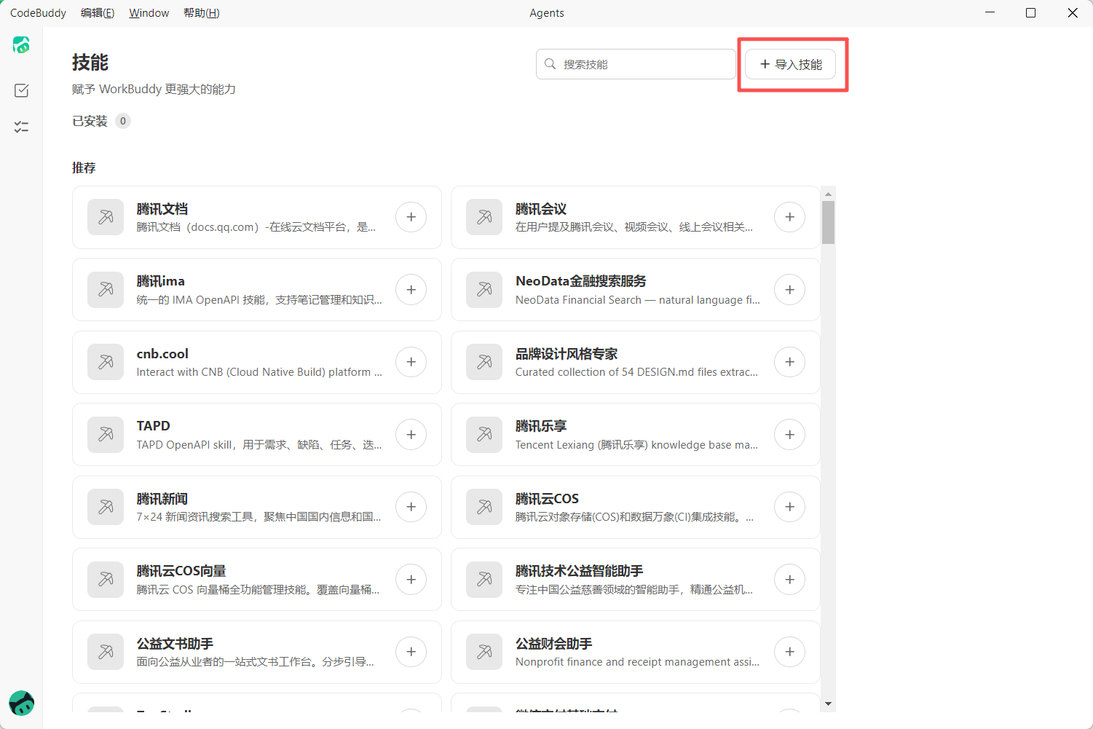The height and width of the screenshot is (729, 1093).
Task: Click the 公益财会助手 skill tool icon
Action: tap(484, 652)
